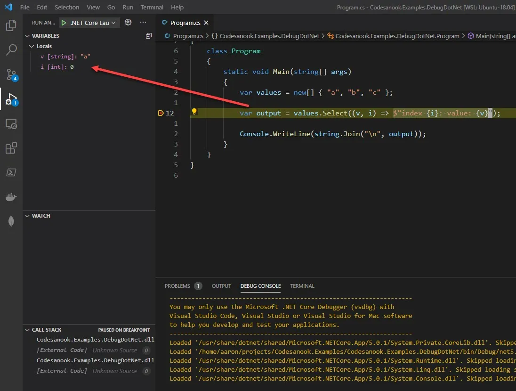Open the Run and Debug view
Image resolution: width=516 pixels, height=391 pixels.
11,99
